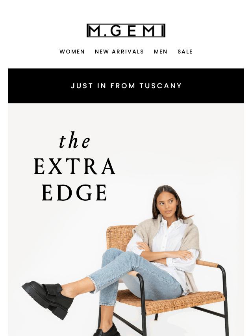The image size is (252, 336).
Task: Click the EXTRA headline word
Action: (x=75, y=166)
